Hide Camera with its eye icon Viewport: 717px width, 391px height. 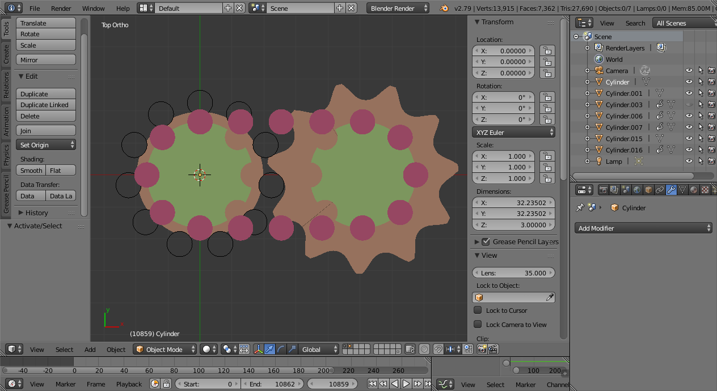click(x=689, y=70)
